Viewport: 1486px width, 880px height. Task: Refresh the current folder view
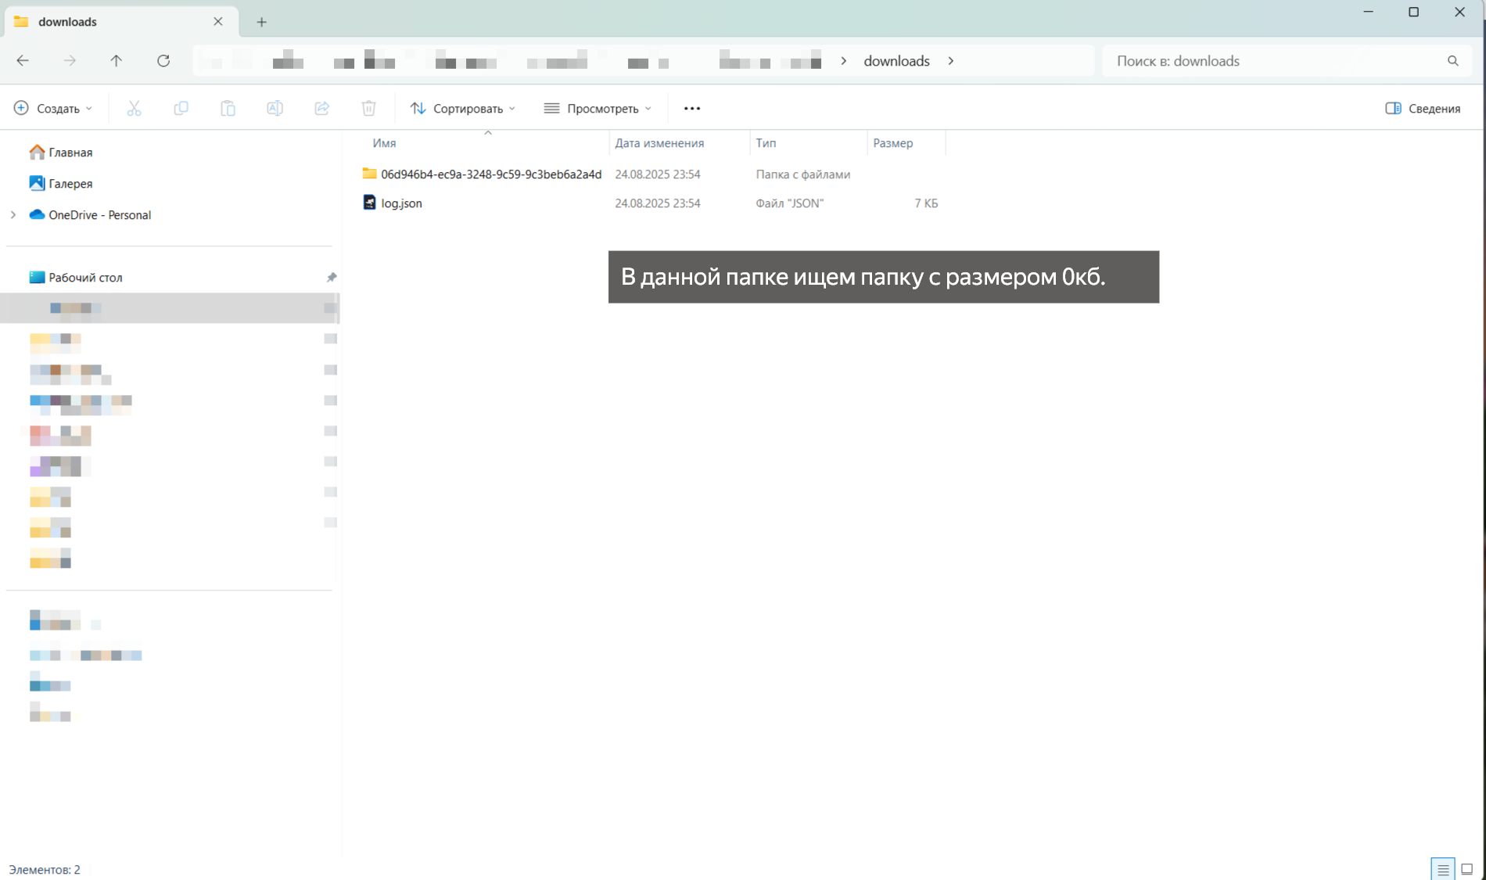click(163, 61)
